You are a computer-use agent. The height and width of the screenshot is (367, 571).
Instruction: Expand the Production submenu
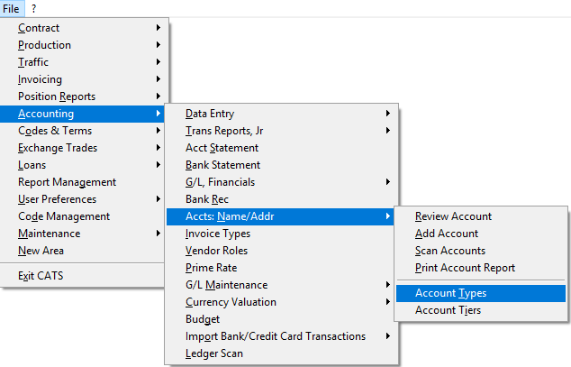tap(84, 45)
